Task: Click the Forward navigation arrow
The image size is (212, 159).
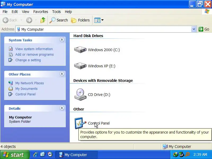Action: (29, 20)
